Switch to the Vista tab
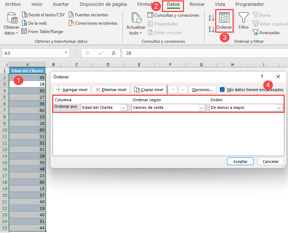 pos(220,4)
